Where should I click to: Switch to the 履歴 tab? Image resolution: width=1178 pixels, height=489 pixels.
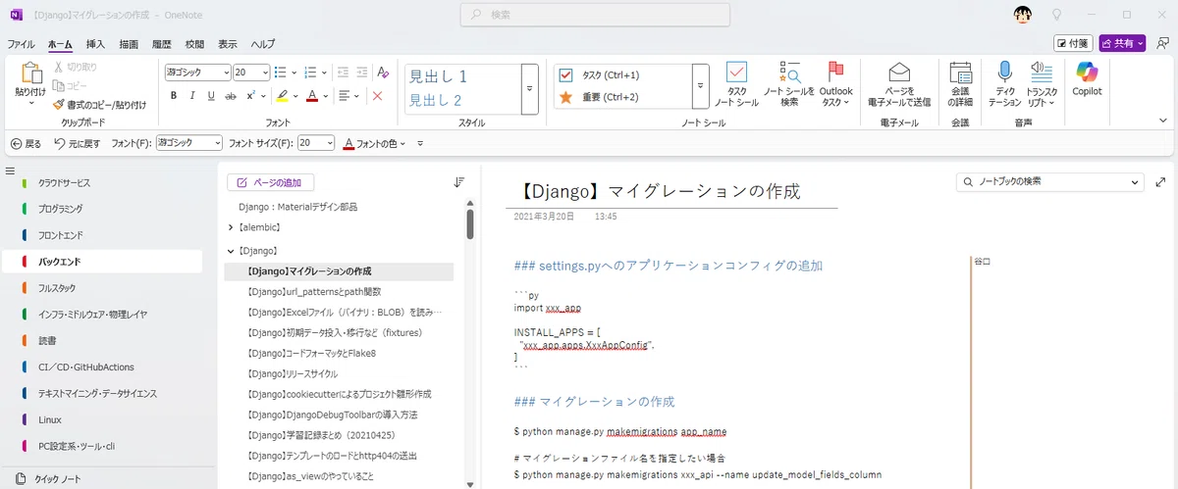point(162,44)
